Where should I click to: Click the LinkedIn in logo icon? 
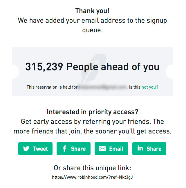[x=140, y=148]
